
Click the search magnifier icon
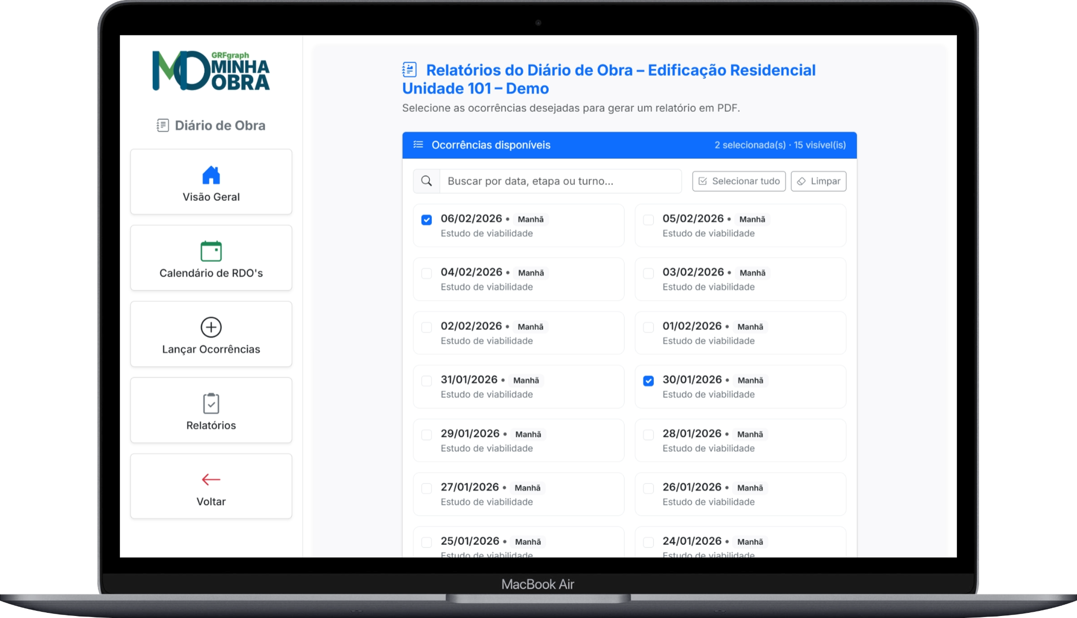tap(426, 181)
